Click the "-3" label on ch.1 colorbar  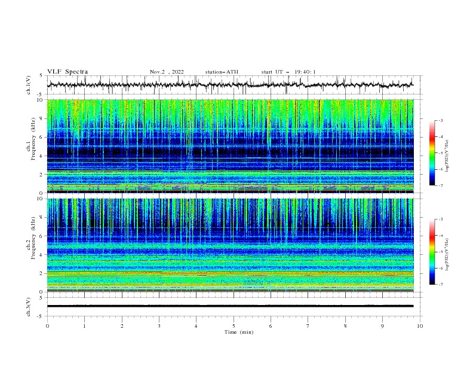coord(441,120)
